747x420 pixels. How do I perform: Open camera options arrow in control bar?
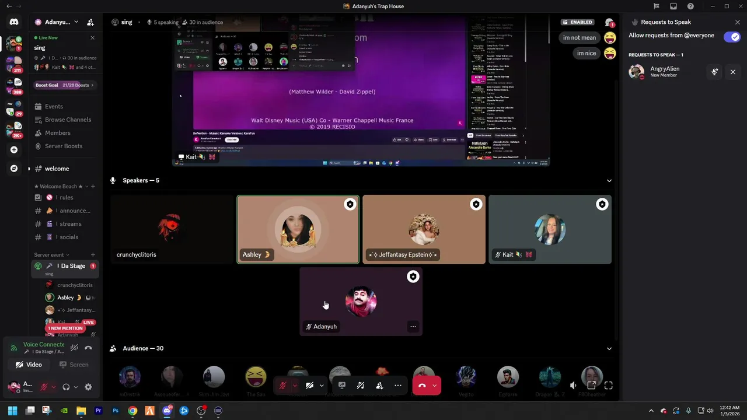tap(322, 386)
